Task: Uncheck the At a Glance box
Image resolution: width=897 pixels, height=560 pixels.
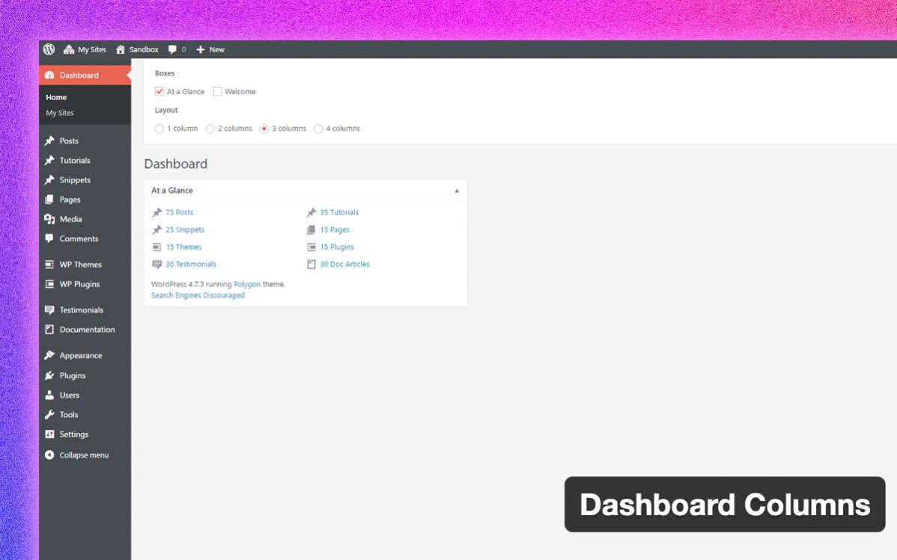Action: (159, 91)
